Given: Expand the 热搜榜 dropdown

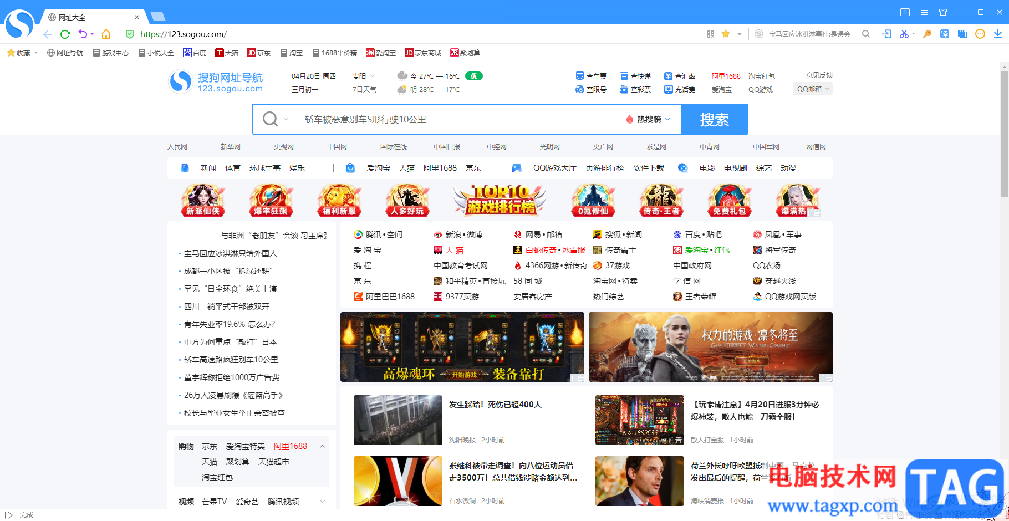Looking at the screenshot, I should 667,119.
